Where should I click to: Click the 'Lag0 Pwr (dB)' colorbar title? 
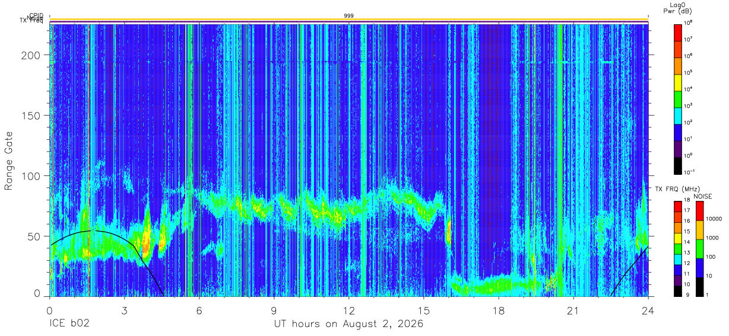tap(678, 8)
